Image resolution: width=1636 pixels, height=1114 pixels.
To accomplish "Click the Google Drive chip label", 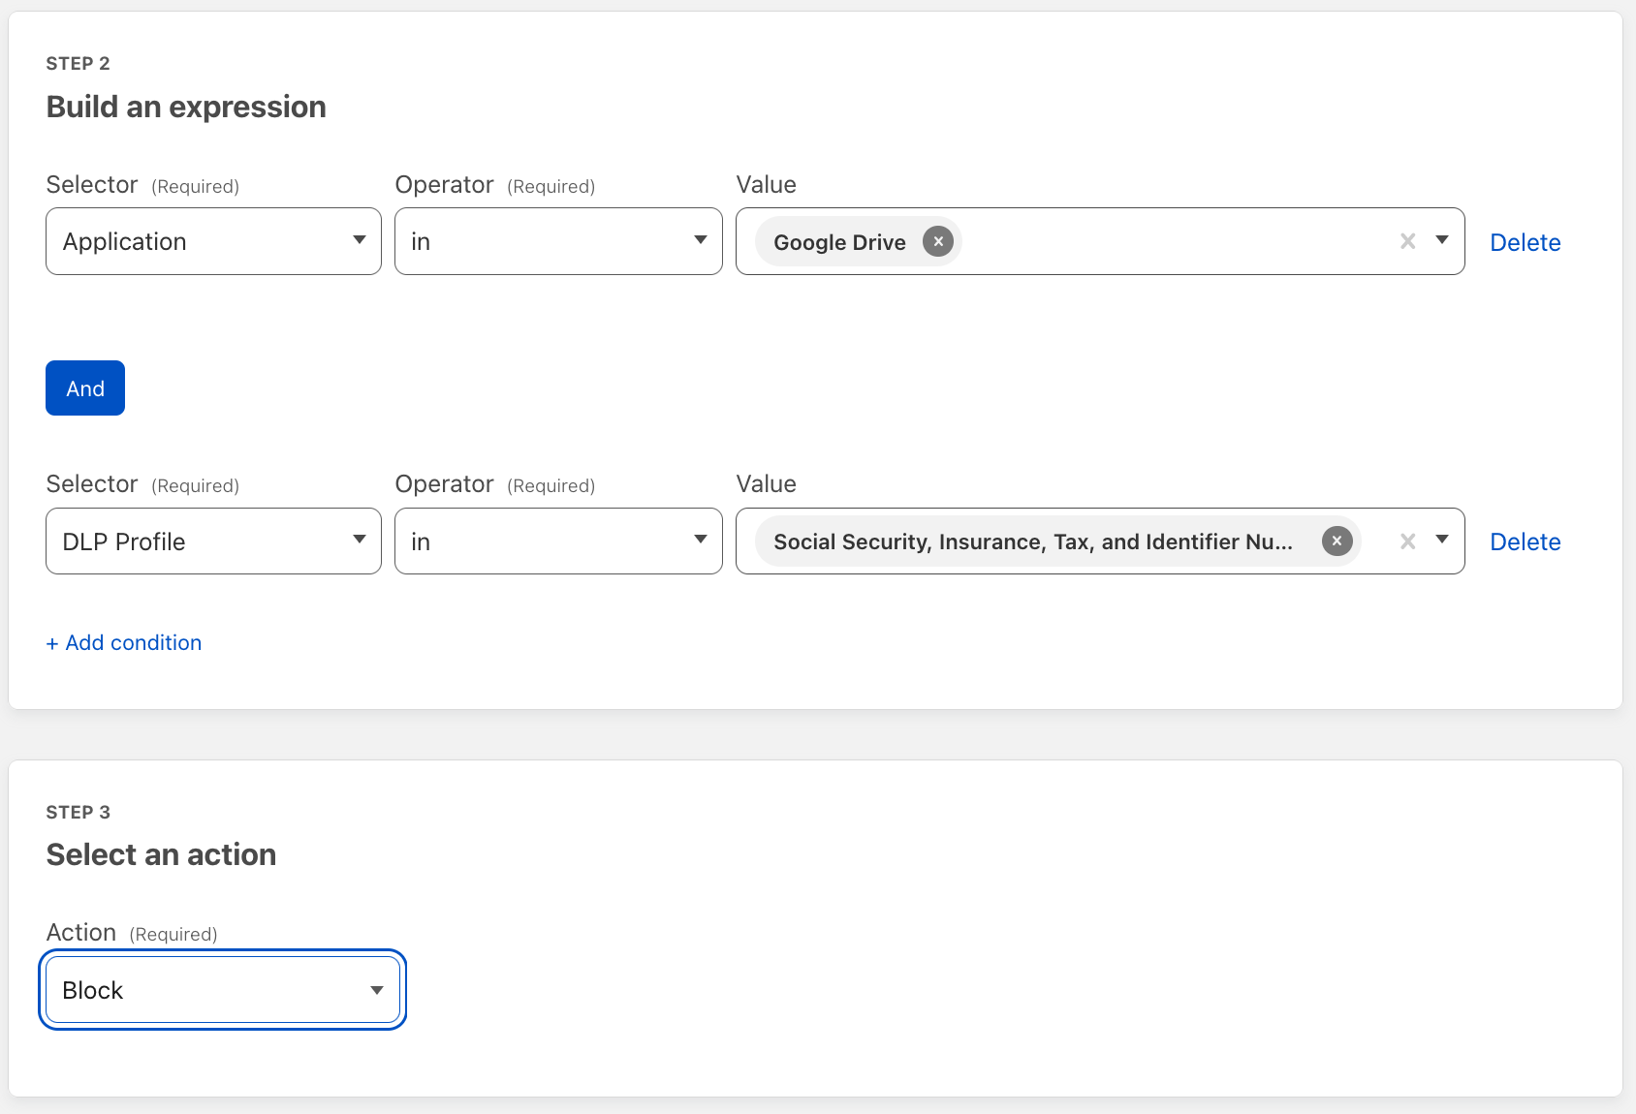I will [x=839, y=242].
